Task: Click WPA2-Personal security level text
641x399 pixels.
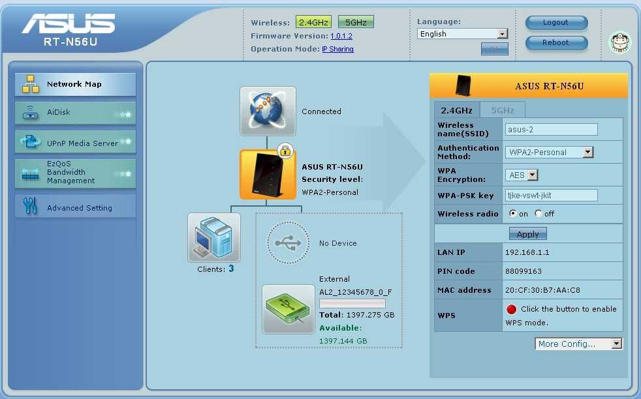Action: click(330, 192)
